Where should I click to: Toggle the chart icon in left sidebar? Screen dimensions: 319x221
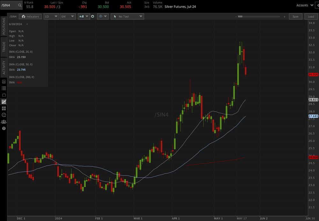point(4,102)
